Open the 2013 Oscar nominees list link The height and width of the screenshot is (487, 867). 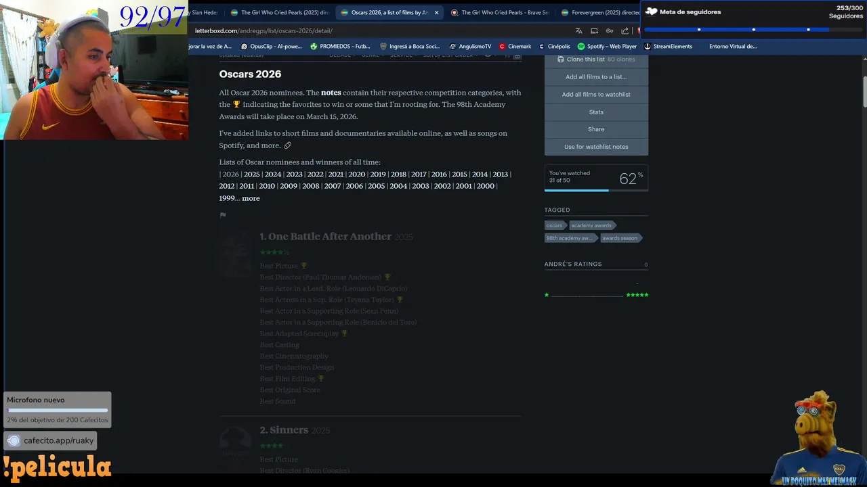pos(500,175)
